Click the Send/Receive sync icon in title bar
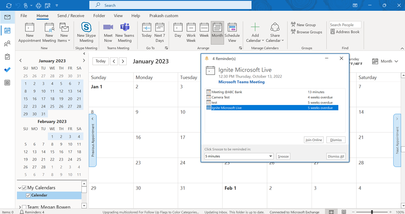The width and height of the screenshot is (405, 214). coord(9,5)
